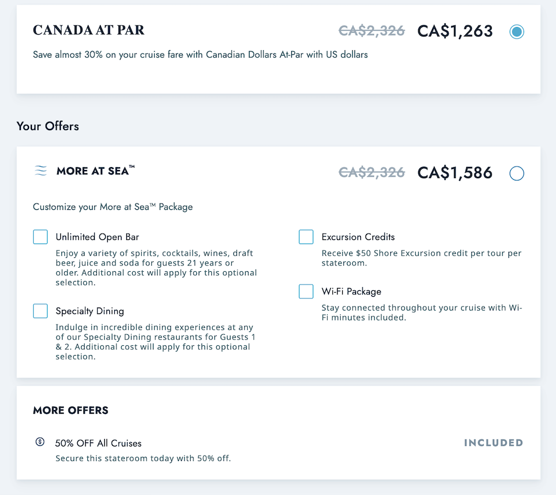Click the More At Sea waves icon
The height and width of the screenshot is (495, 556).
tap(41, 171)
